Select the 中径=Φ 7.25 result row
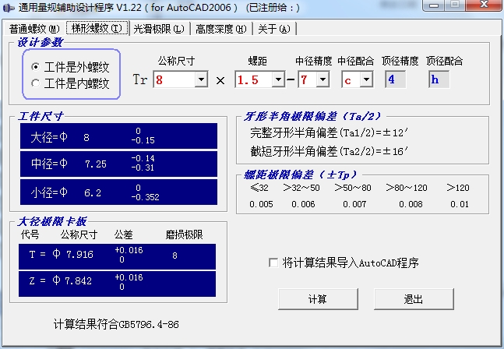 [118, 164]
